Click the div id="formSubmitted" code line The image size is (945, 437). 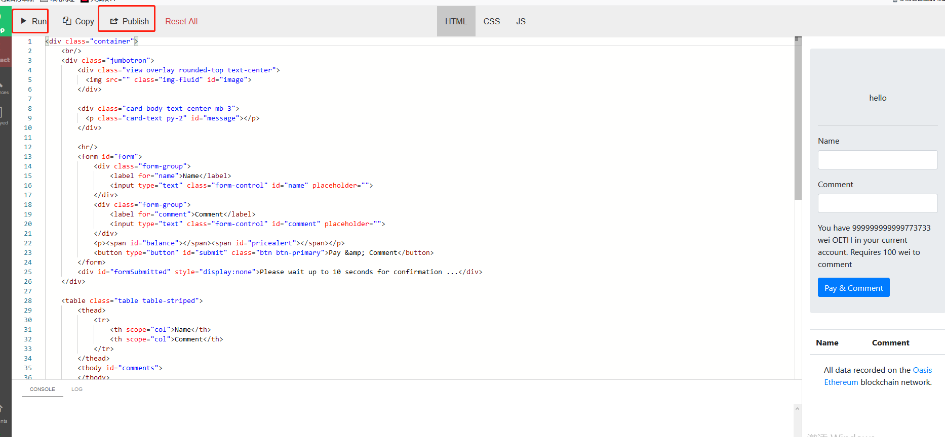click(x=280, y=272)
